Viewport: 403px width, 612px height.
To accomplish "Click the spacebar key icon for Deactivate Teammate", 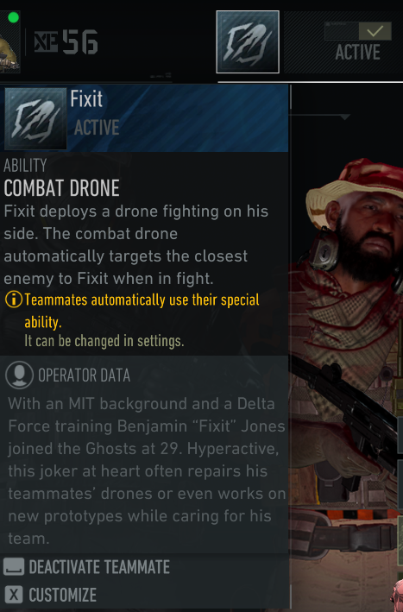I will coord(14,567).
